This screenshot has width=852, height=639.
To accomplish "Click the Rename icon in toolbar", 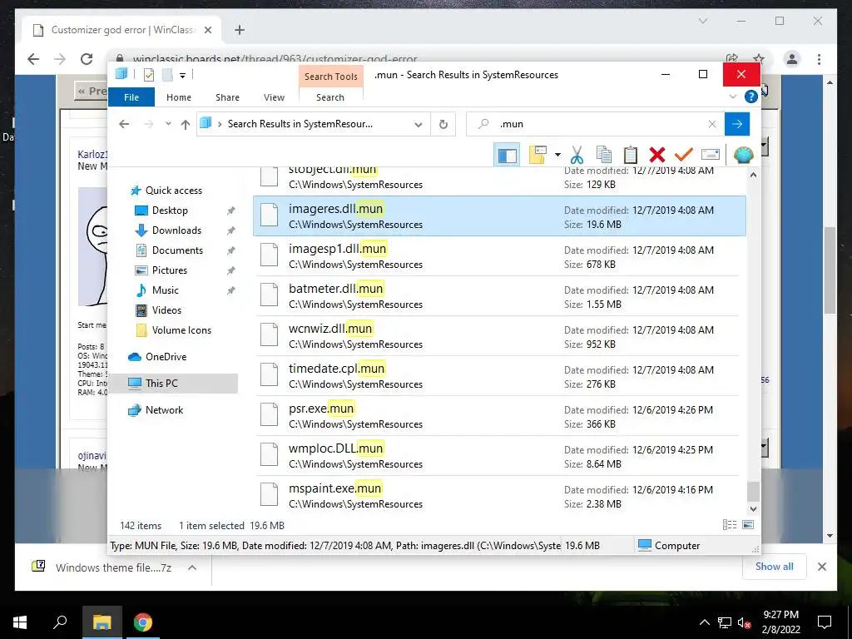I will 711,155.
